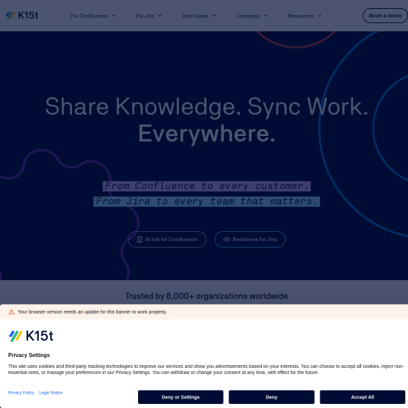Image resolution: width=408 pixels, height=408 pixels.
Task: Accept All cookies
Action: click(362, 397)
